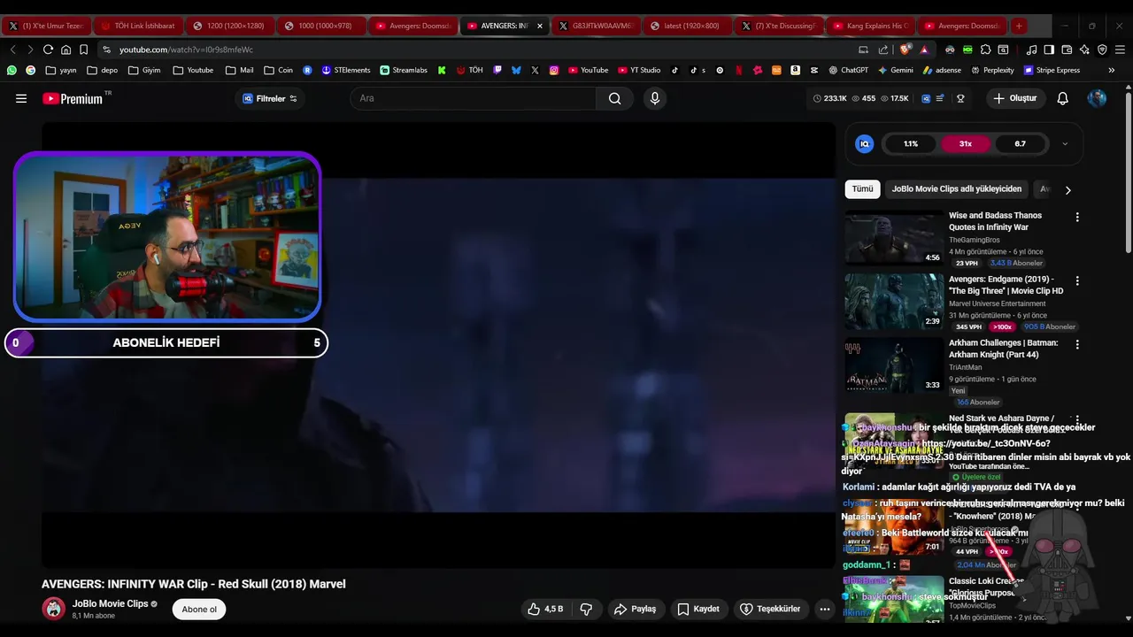
Task: Show more bookmarks with the chevron
Action: (1112, 70)
